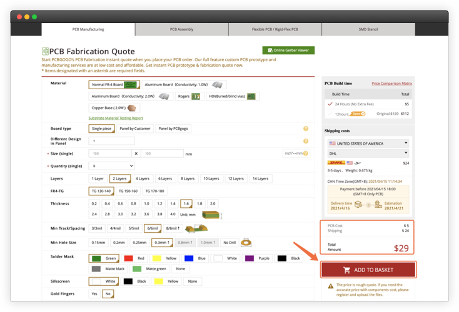Select thickness 1.2 option
459x312 pixels.
point(159,203)
